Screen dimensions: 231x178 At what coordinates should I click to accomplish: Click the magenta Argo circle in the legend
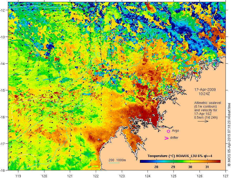coord(168,131)
